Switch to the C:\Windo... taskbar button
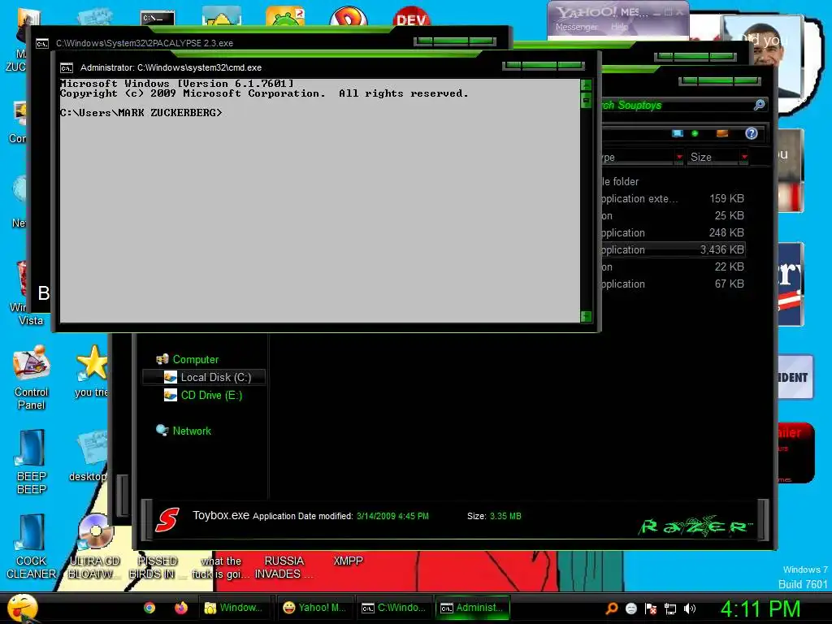The height and width of the screenshot is (624, 832). coord(394,608)
